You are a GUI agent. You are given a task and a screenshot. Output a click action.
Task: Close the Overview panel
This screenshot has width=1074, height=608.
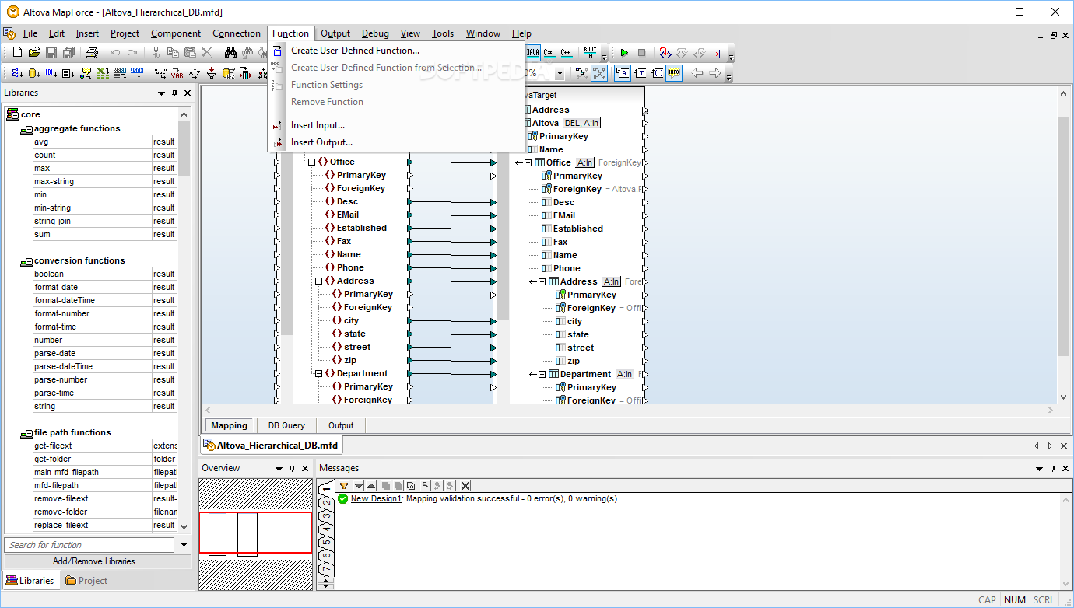[304, 469]
